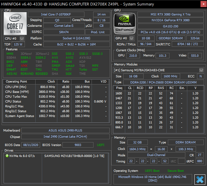Click the Windows 10 Home build field
This screenshot has width=207, height=186.
click(x=153, y=179)
